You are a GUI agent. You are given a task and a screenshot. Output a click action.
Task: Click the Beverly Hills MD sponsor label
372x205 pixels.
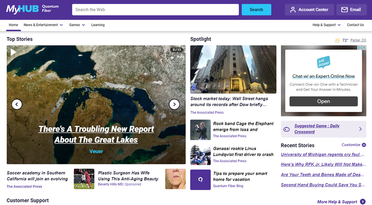pos(110,184)
